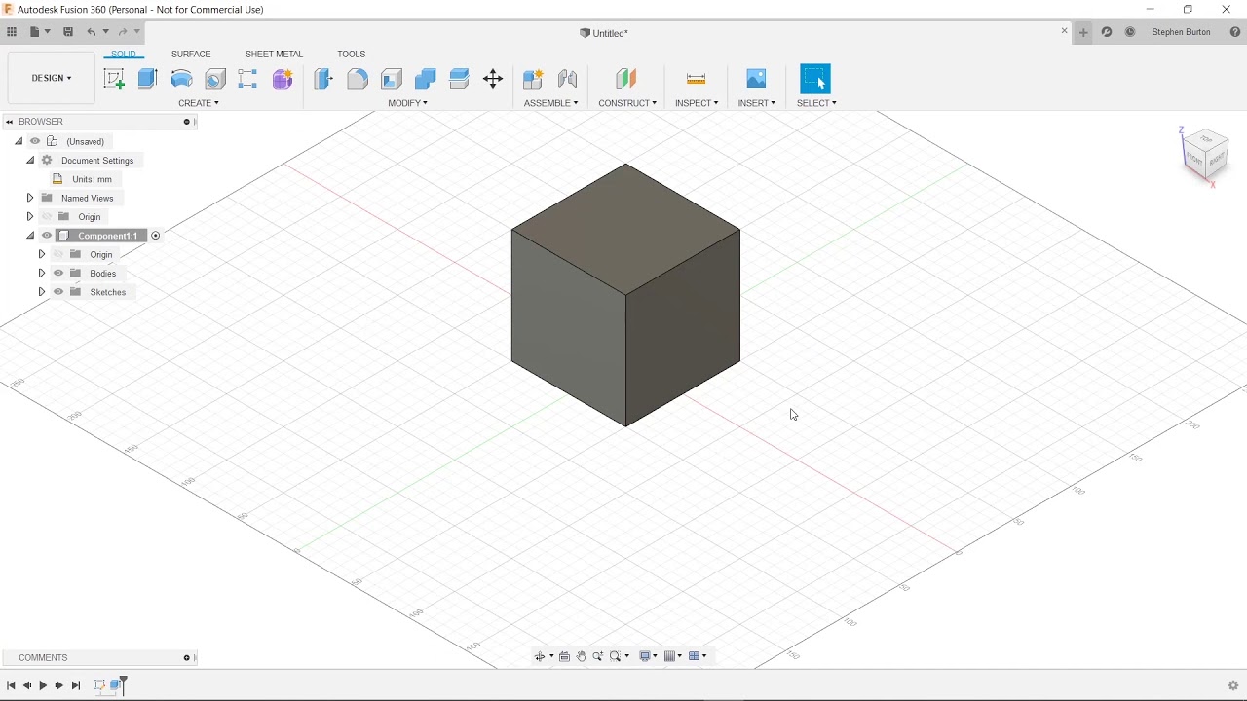1247x701 pixels.
Task: Hide the Bodies folder with eye icon
Action: click(x=58, y=274)
